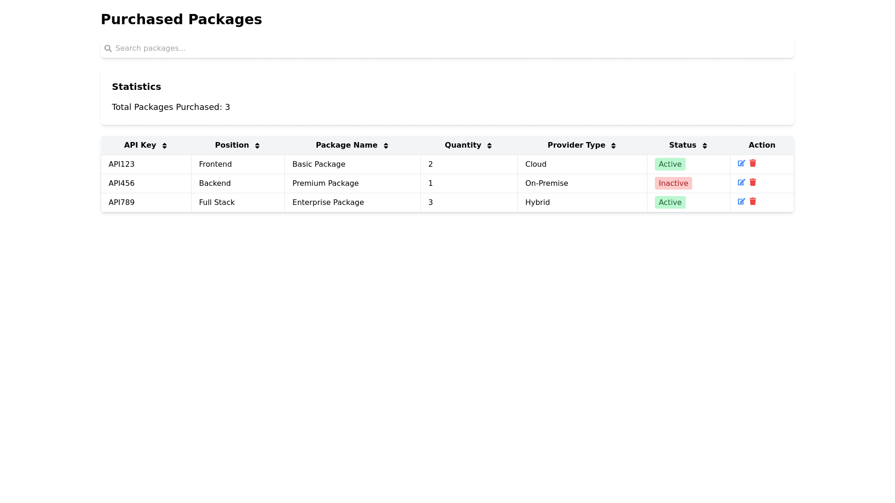Image resolution: width=895 pixels, height=503 pixels.
Task: Click the edit icon for API789
Action: coord(741,202)
